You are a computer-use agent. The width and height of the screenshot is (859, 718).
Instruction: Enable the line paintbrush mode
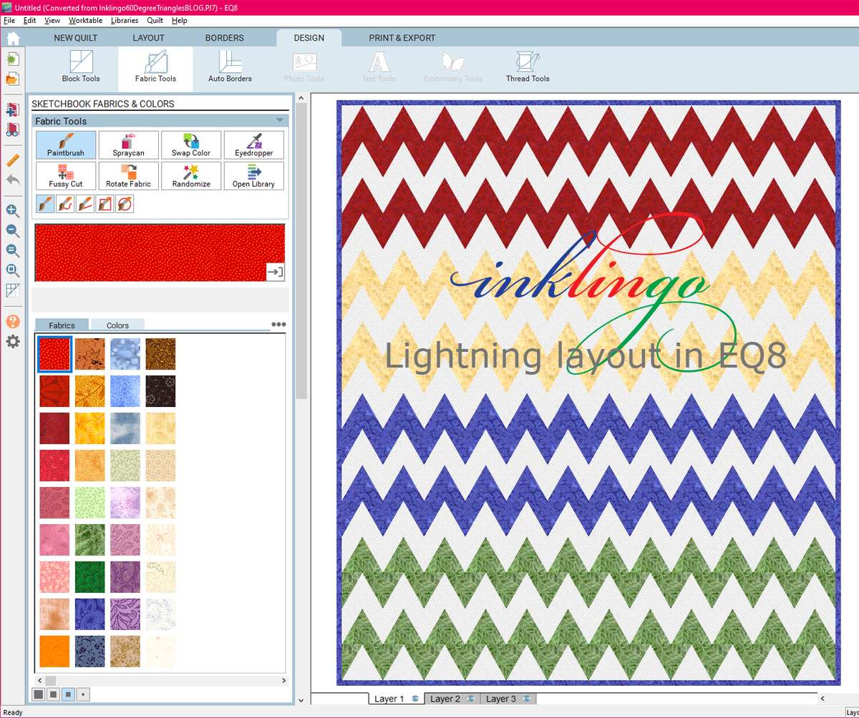84,205
